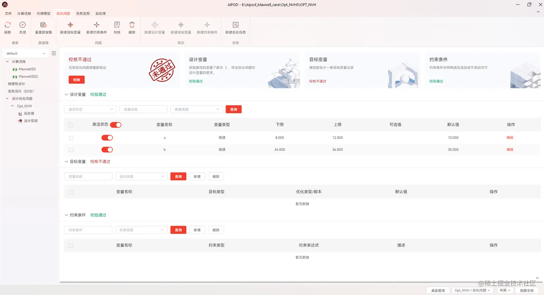Click 查询 in 约束条件 section
The width and height of the screenshot is (544, 295).
coord(178,230)
